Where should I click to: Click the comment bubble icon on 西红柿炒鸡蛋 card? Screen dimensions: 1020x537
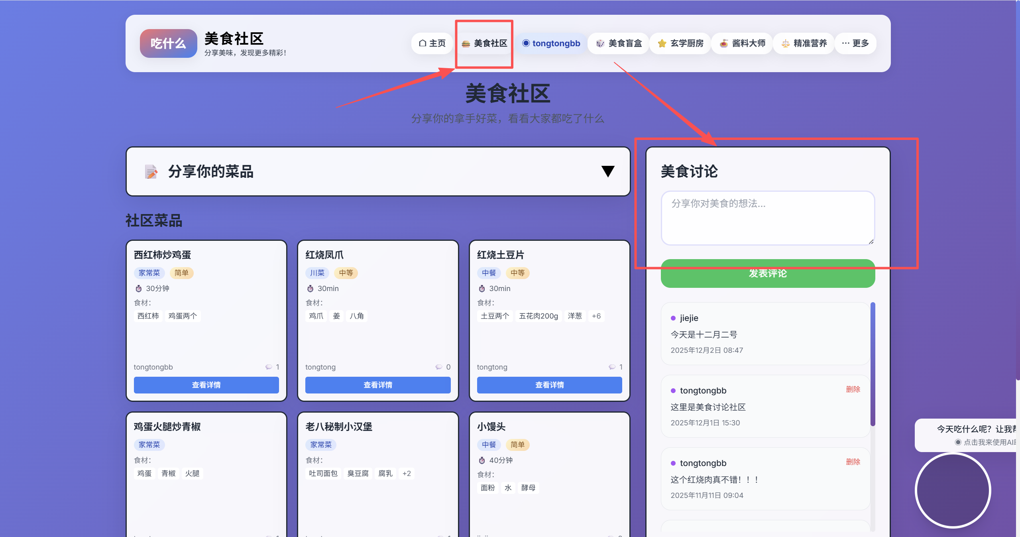(269, 367)
